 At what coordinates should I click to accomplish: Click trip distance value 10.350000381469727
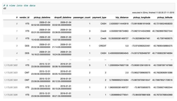[x=118, y=38]
